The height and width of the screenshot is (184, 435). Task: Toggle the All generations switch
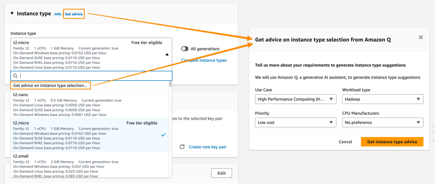[x=185, y=49]
